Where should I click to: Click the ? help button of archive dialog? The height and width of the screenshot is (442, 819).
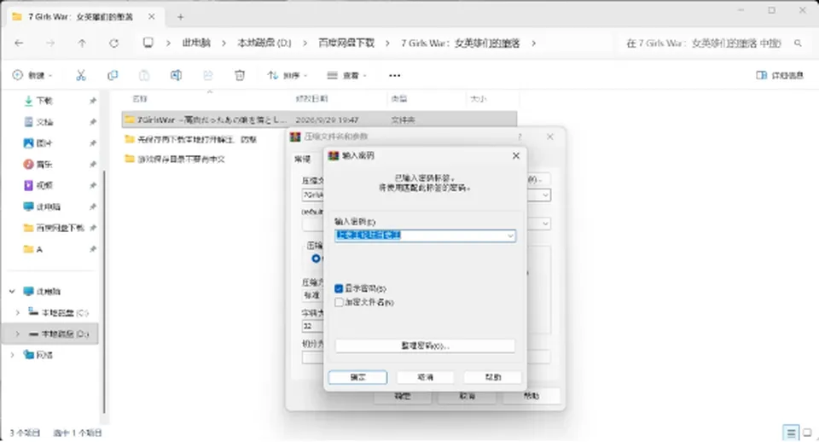tap(520, 137)
